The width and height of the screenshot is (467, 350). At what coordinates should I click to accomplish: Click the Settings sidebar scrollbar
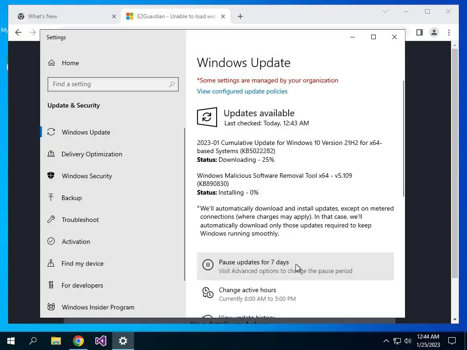click(x=185, y=204)
